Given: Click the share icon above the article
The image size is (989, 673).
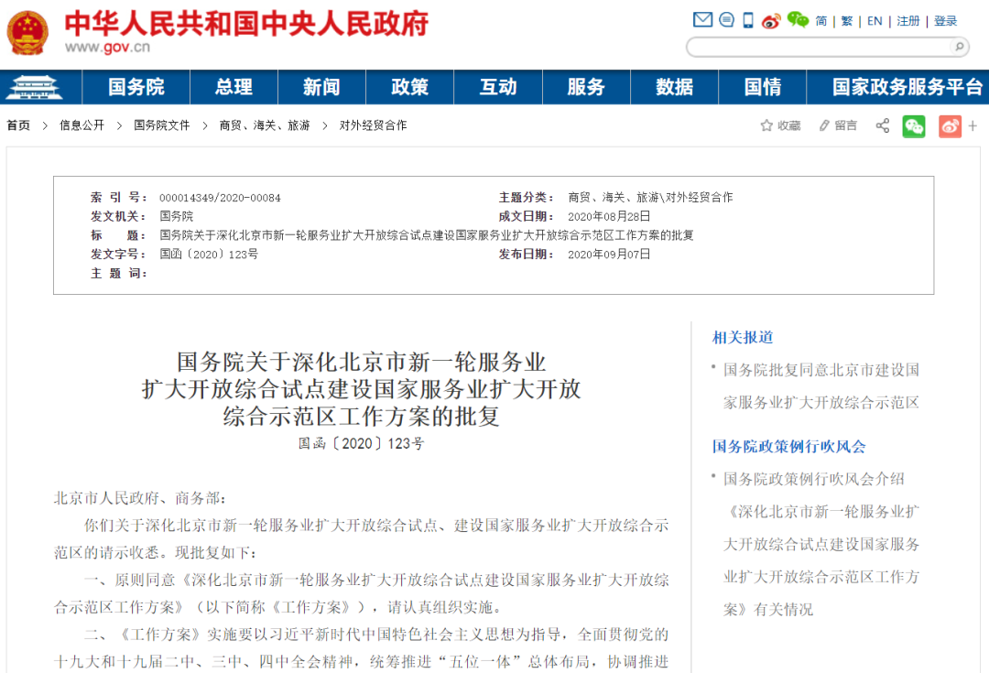Looking at the screenshot, I should 882,125.
